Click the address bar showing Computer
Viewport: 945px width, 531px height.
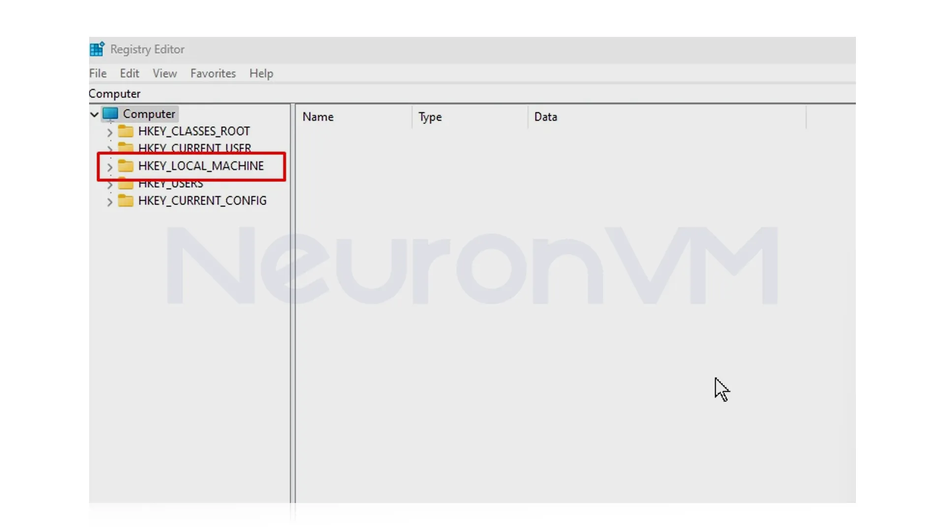pyautogui.click(x=472, y=93)
